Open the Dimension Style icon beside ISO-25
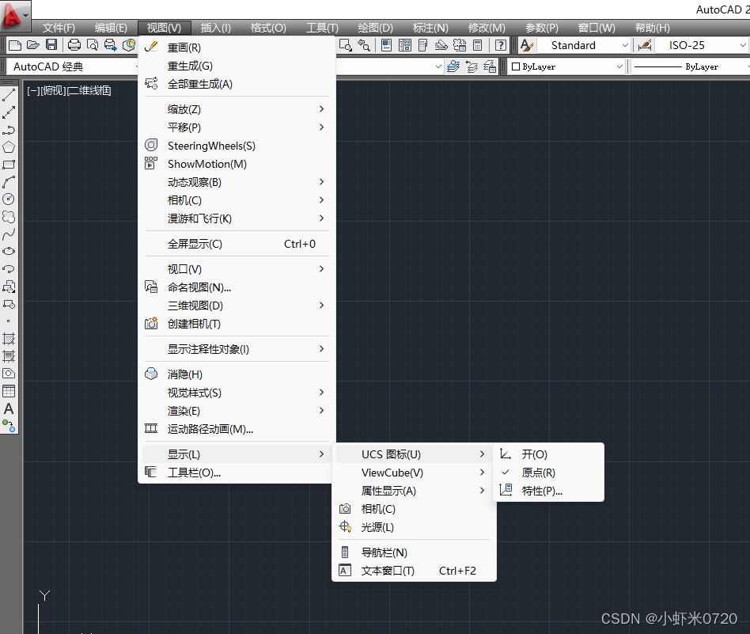The image size is (750, 634). [x=644, y=45]
